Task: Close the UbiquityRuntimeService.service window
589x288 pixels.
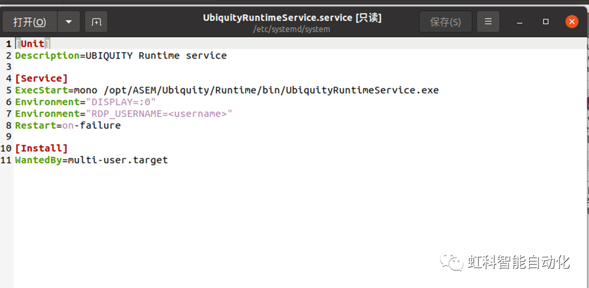Action: click(x=572, y=22)
